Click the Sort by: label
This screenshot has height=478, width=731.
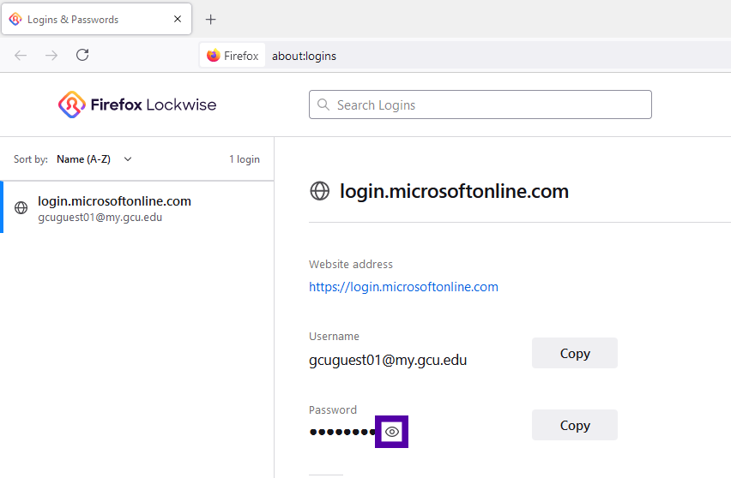point(31,159)
